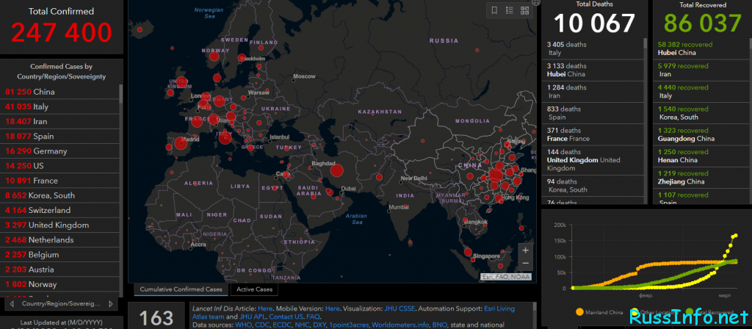Image resolution: width=752 pixels, height=329 pixels.
Task: Select '2 203 Austria' row
Action: [x=59, y=270]
